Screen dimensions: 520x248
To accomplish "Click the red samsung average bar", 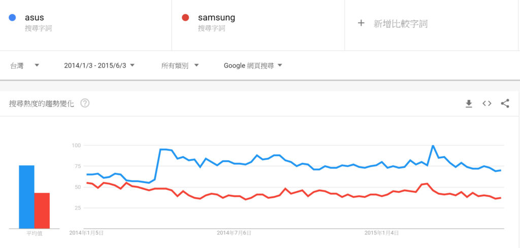I will pyautogui.click(x=42, y=210).
